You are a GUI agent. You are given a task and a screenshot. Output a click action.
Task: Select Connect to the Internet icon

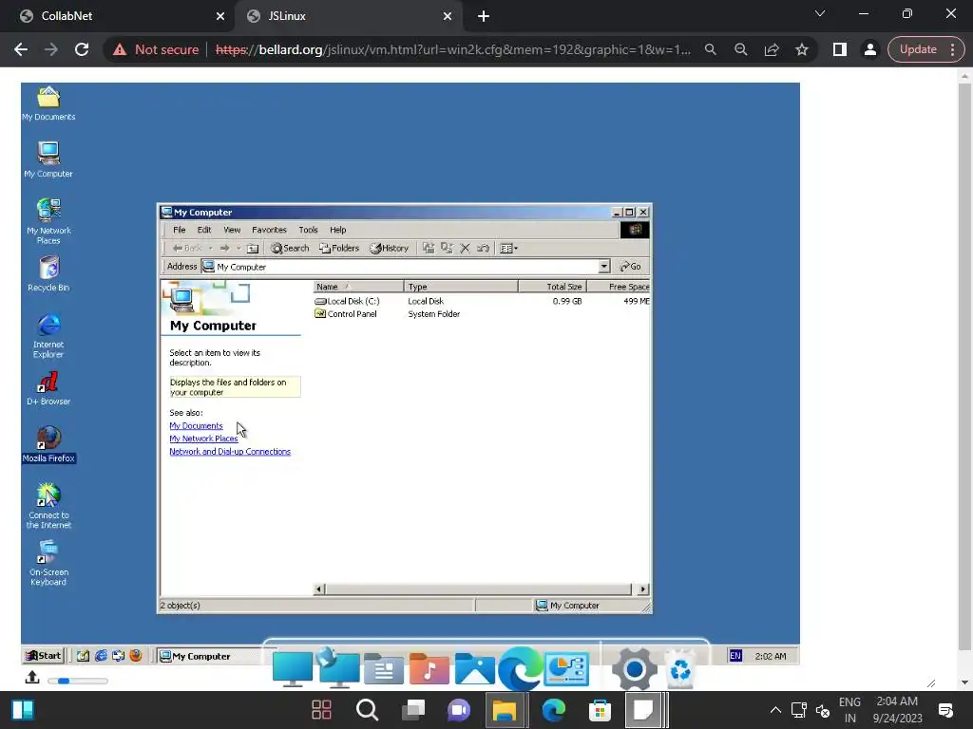48,506
